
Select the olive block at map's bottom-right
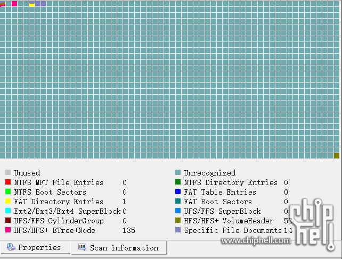pos(336,156)
